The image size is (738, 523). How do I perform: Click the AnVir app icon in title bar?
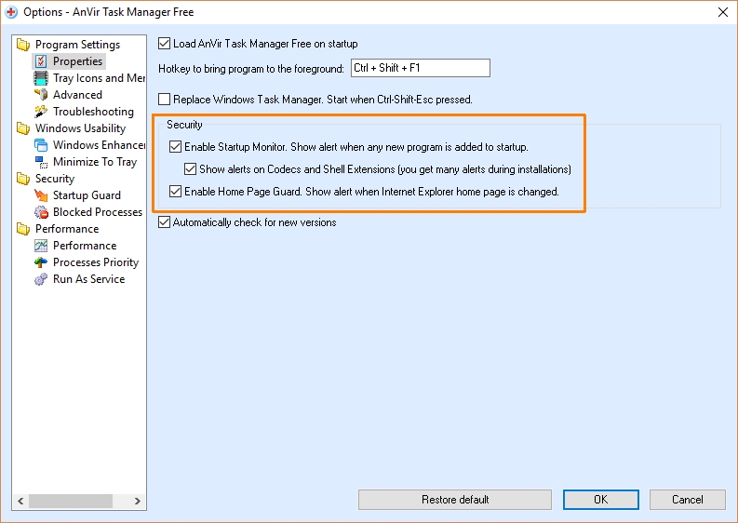pyautogui.click(x=11, y=12)
